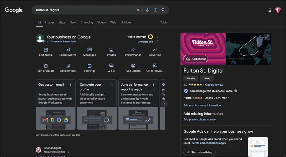
Task: Select the All tab
Action: [39, 22]
